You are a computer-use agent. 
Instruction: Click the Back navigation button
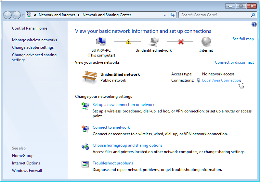point(8,15)
